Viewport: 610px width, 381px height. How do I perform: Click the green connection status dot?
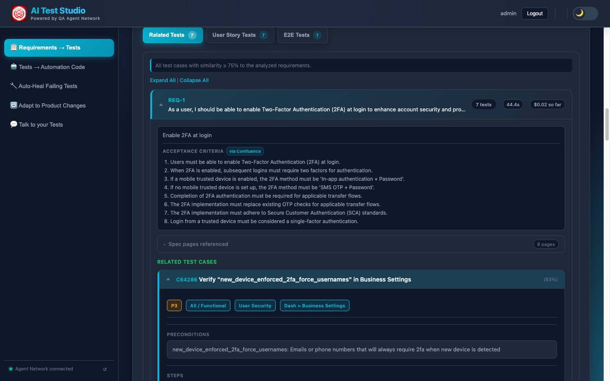(11, 369)
